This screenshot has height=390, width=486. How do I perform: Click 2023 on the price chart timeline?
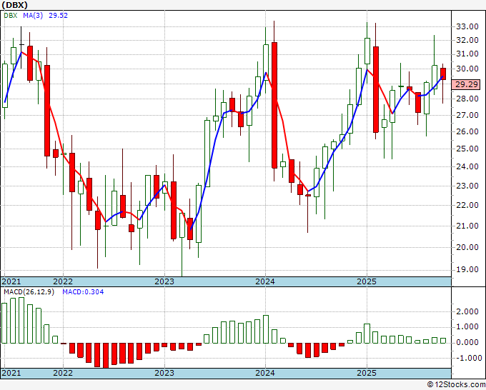[164, 281]
